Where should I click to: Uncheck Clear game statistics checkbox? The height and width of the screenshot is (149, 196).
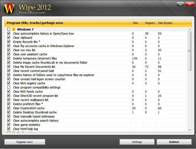(x=9, y=125)
